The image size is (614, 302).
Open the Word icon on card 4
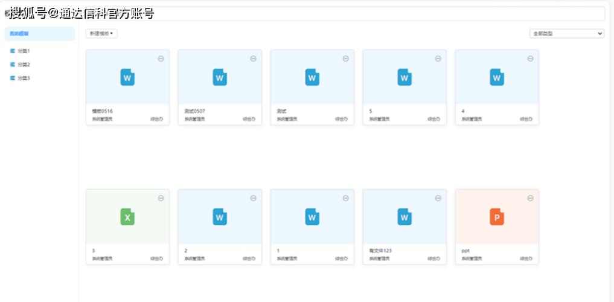(497, 77)
